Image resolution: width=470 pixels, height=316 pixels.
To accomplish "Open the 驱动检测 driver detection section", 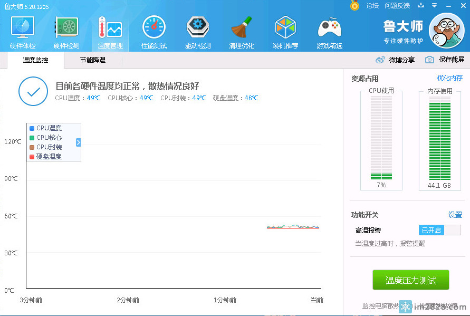I will pos(198,32).
